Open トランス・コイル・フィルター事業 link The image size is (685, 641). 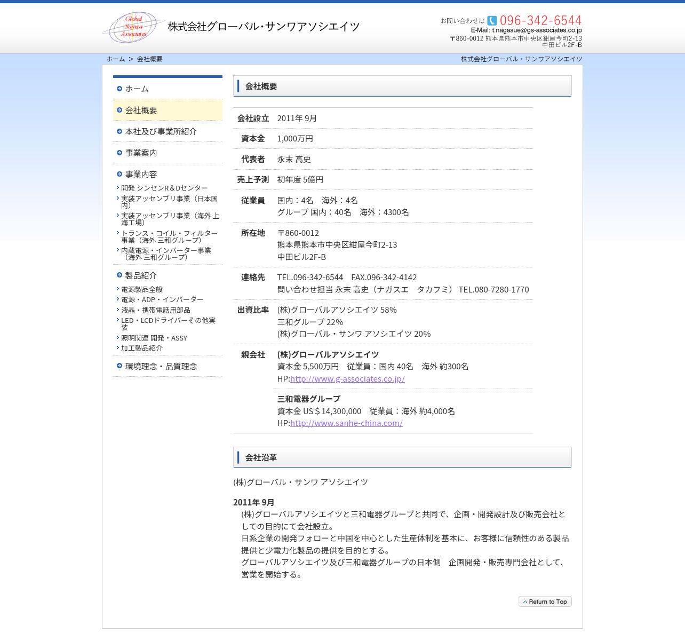coord(170,236)
